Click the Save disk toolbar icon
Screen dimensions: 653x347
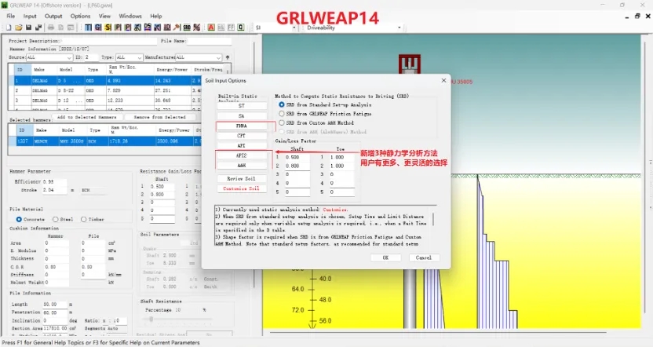27,27
